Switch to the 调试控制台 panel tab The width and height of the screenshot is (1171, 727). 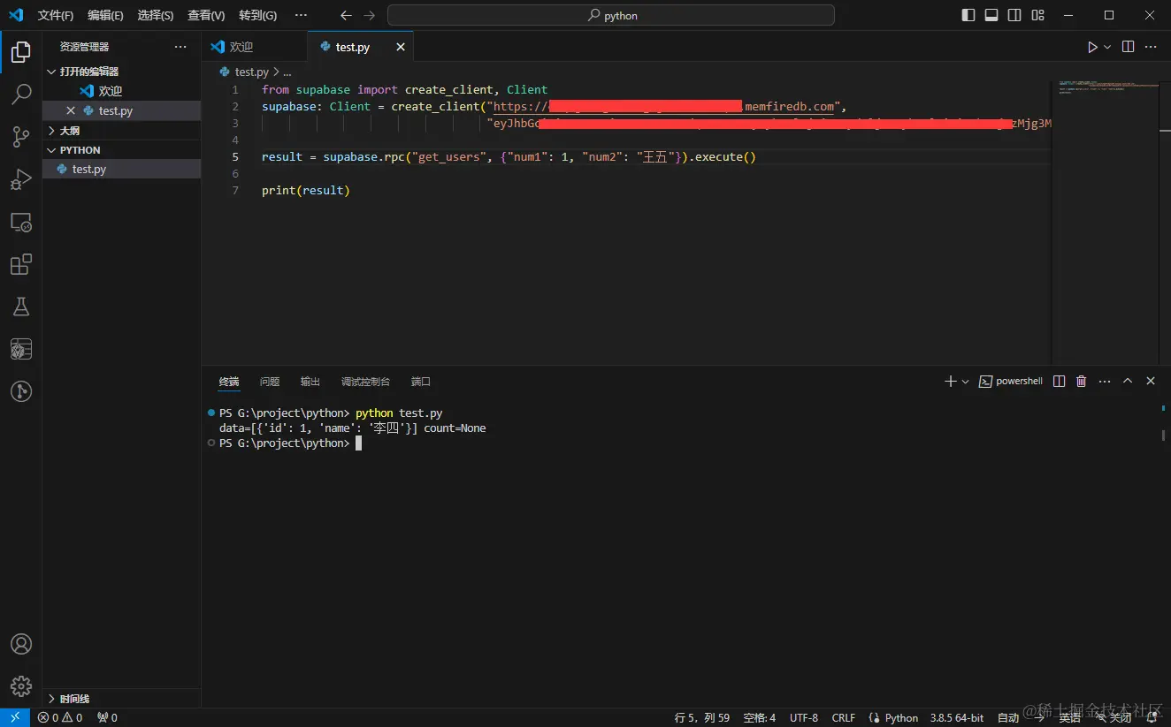click(x=365, y=382)
